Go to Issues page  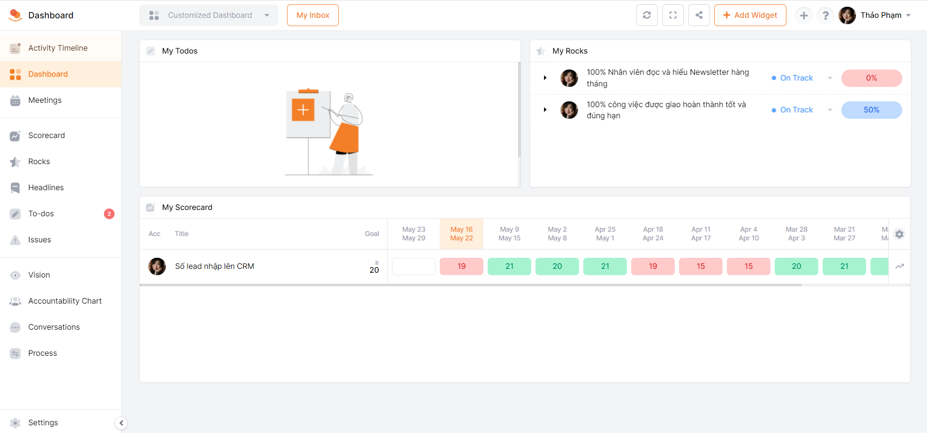click(61, 240)
